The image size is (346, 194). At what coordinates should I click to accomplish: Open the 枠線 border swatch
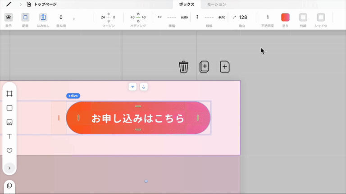click(303, 18)
